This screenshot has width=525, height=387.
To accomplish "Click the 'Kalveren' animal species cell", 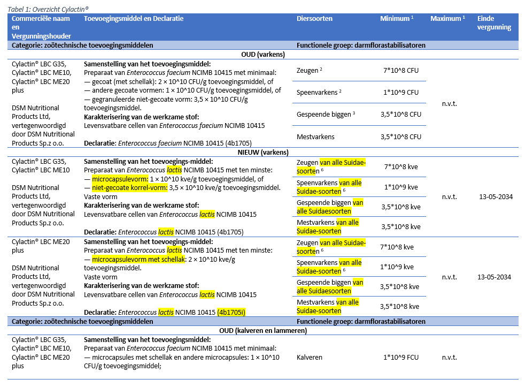I will pyautogui.click(x=310, y=357).
